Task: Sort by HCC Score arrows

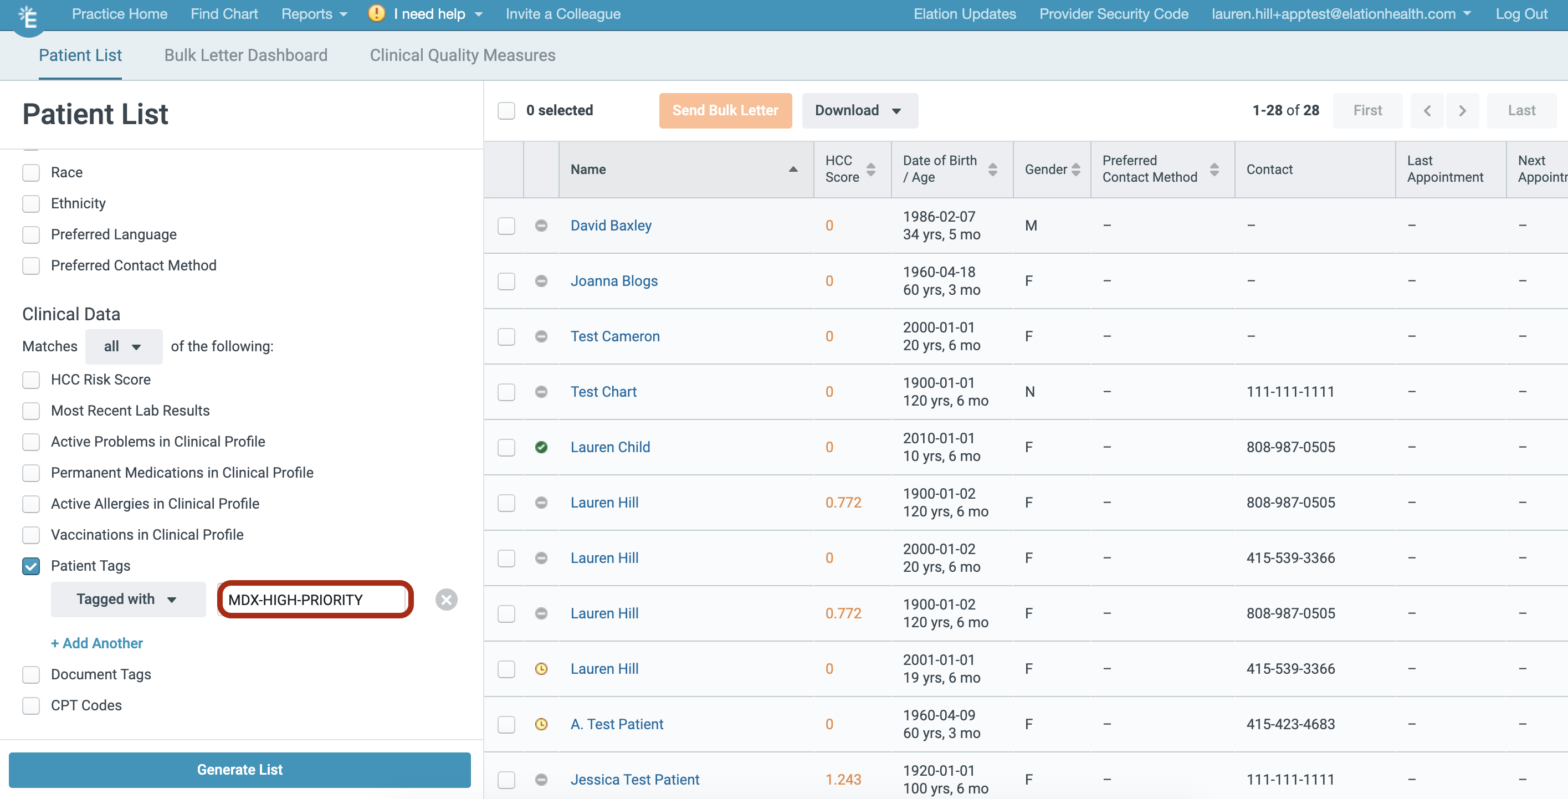Action: 870,169
